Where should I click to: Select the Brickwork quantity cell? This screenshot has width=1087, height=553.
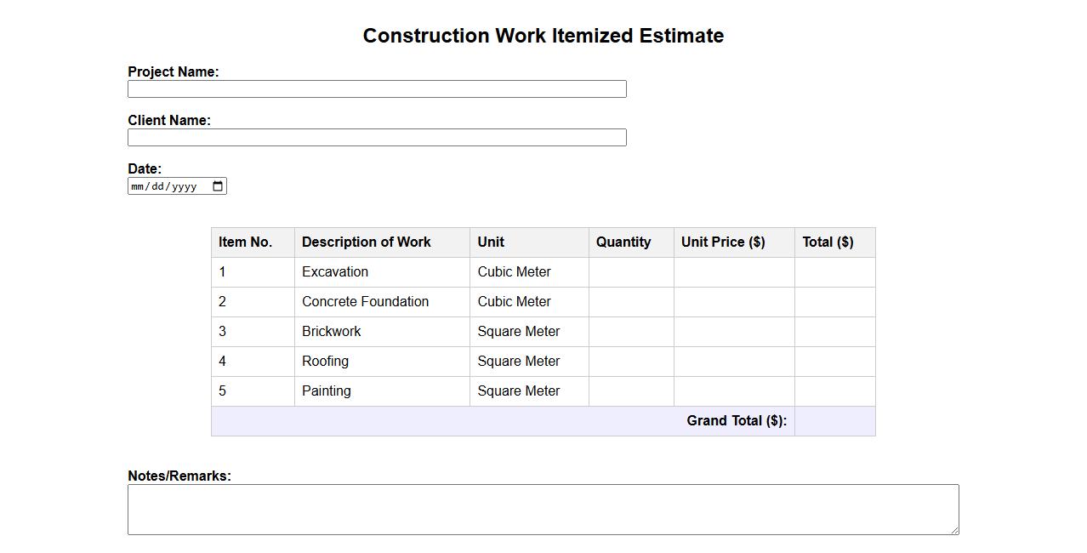(631, 332)
